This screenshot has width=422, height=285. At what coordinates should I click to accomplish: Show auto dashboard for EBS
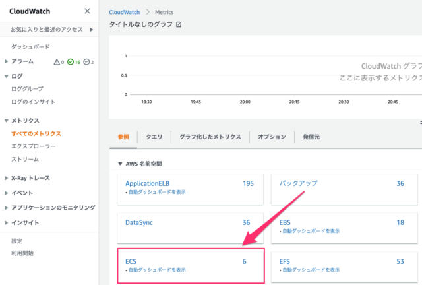click(311, 231)
